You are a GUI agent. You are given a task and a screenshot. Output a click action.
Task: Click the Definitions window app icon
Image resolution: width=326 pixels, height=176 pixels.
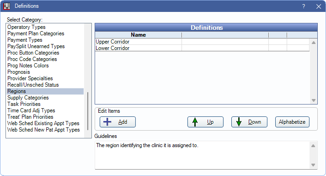coord(7,6)
